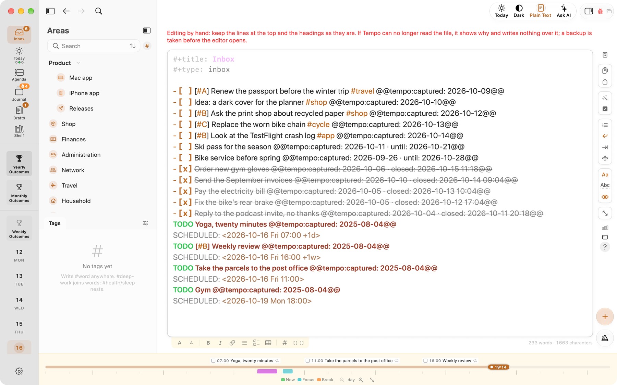
Task: Open the Shelf section
Action: [19, 131]
